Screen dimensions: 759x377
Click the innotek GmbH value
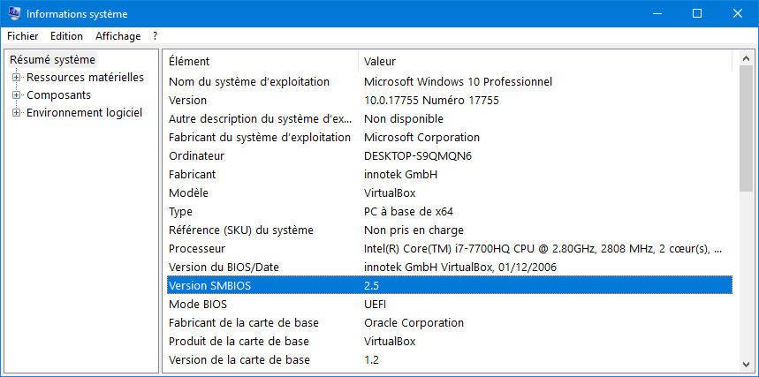tap(401, 174)
